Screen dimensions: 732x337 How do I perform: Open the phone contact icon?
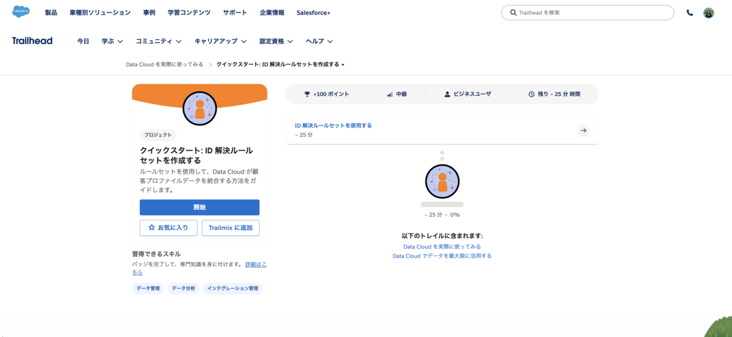(690, 13)
